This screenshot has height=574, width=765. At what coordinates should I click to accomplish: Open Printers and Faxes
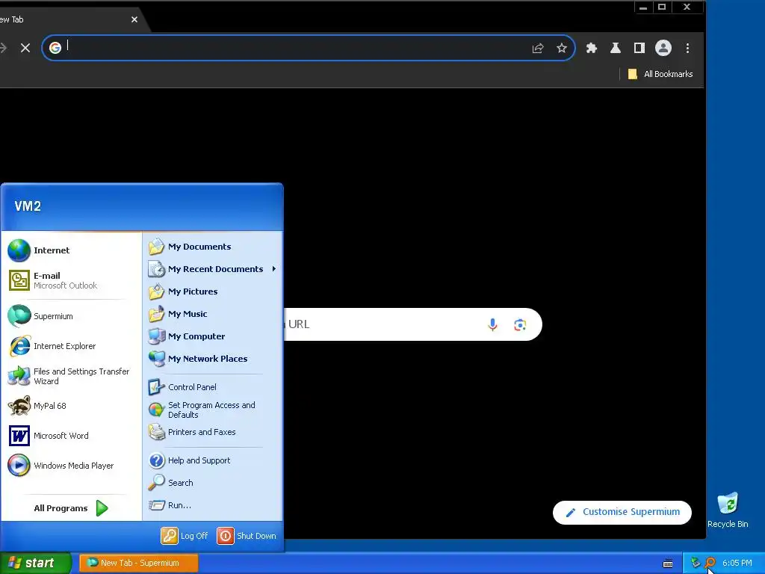(x=212, y=432)
